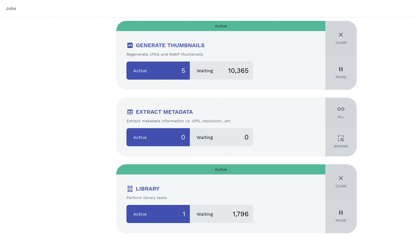Image resolution: width=415 pixels, height=236 pixels.
Task: Click the Extract Metadata waiting count box
Action: click(x=221, y=137)
